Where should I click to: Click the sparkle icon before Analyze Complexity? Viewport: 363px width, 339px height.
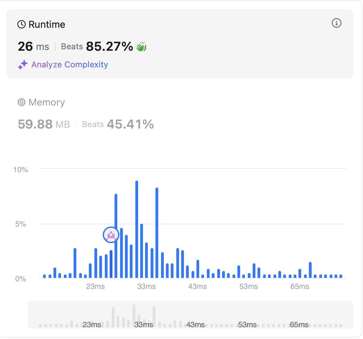23,65
